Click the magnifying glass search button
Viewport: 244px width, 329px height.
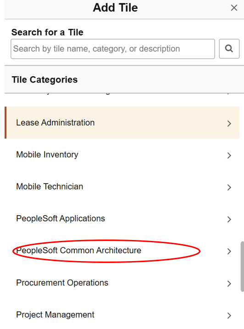coord(229,49)
